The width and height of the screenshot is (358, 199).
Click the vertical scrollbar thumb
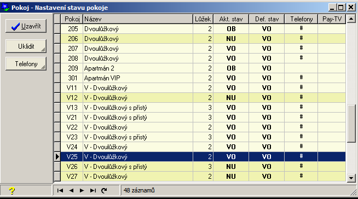tap(351, 124)
